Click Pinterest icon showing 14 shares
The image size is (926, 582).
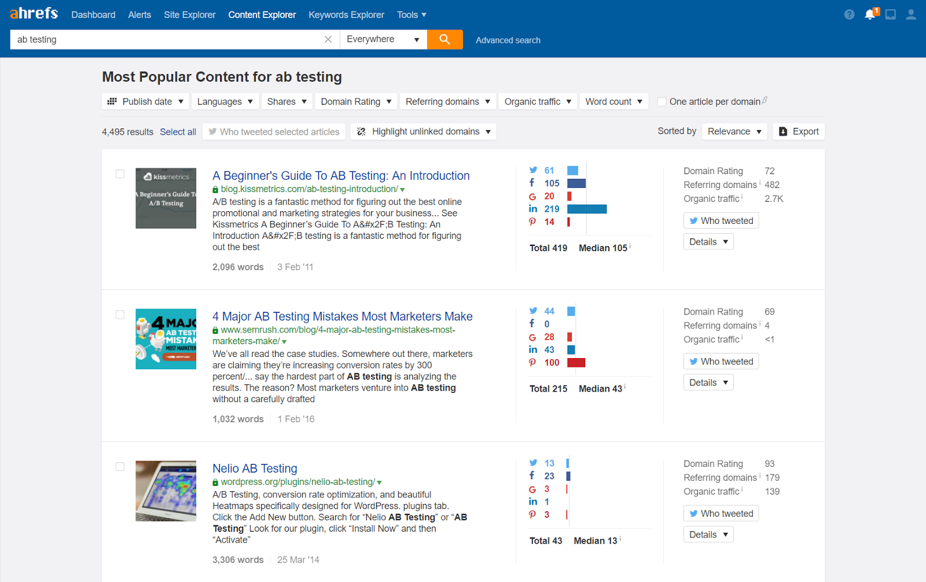click(x=532, y=222)
